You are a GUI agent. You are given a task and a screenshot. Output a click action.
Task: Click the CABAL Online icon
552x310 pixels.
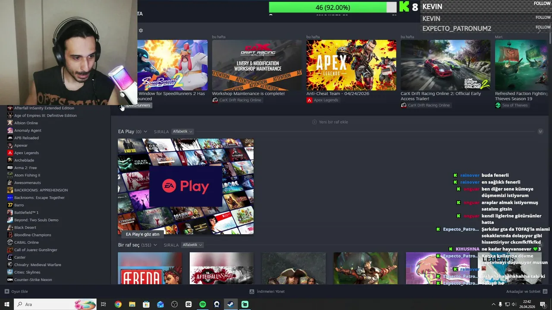click(10, 242)
